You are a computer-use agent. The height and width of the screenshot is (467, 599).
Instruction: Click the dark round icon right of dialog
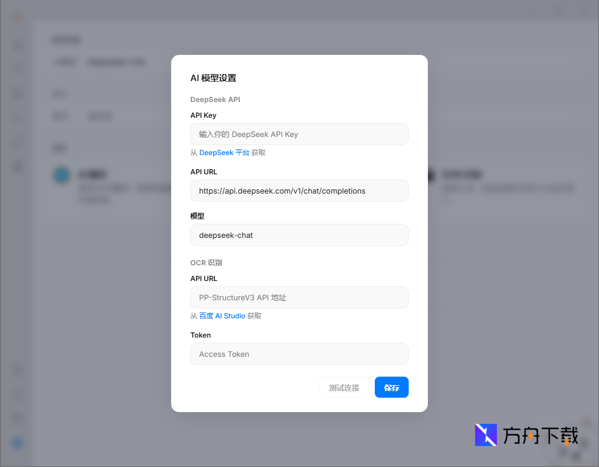click(x=431, y=175)
